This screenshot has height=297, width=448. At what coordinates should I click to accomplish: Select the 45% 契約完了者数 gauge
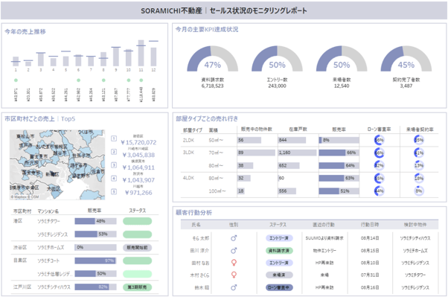tap(406, 59)
